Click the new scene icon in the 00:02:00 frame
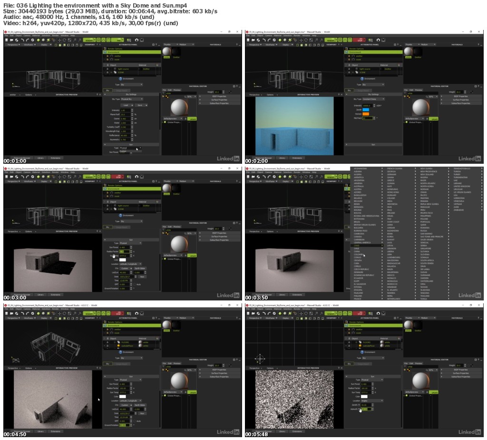This screenshot has width=487, height=440. [x=248, y=40]
